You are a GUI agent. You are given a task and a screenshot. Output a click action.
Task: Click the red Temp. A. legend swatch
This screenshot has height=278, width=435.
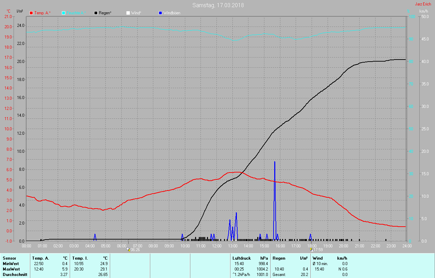click(x=31, y=13)
